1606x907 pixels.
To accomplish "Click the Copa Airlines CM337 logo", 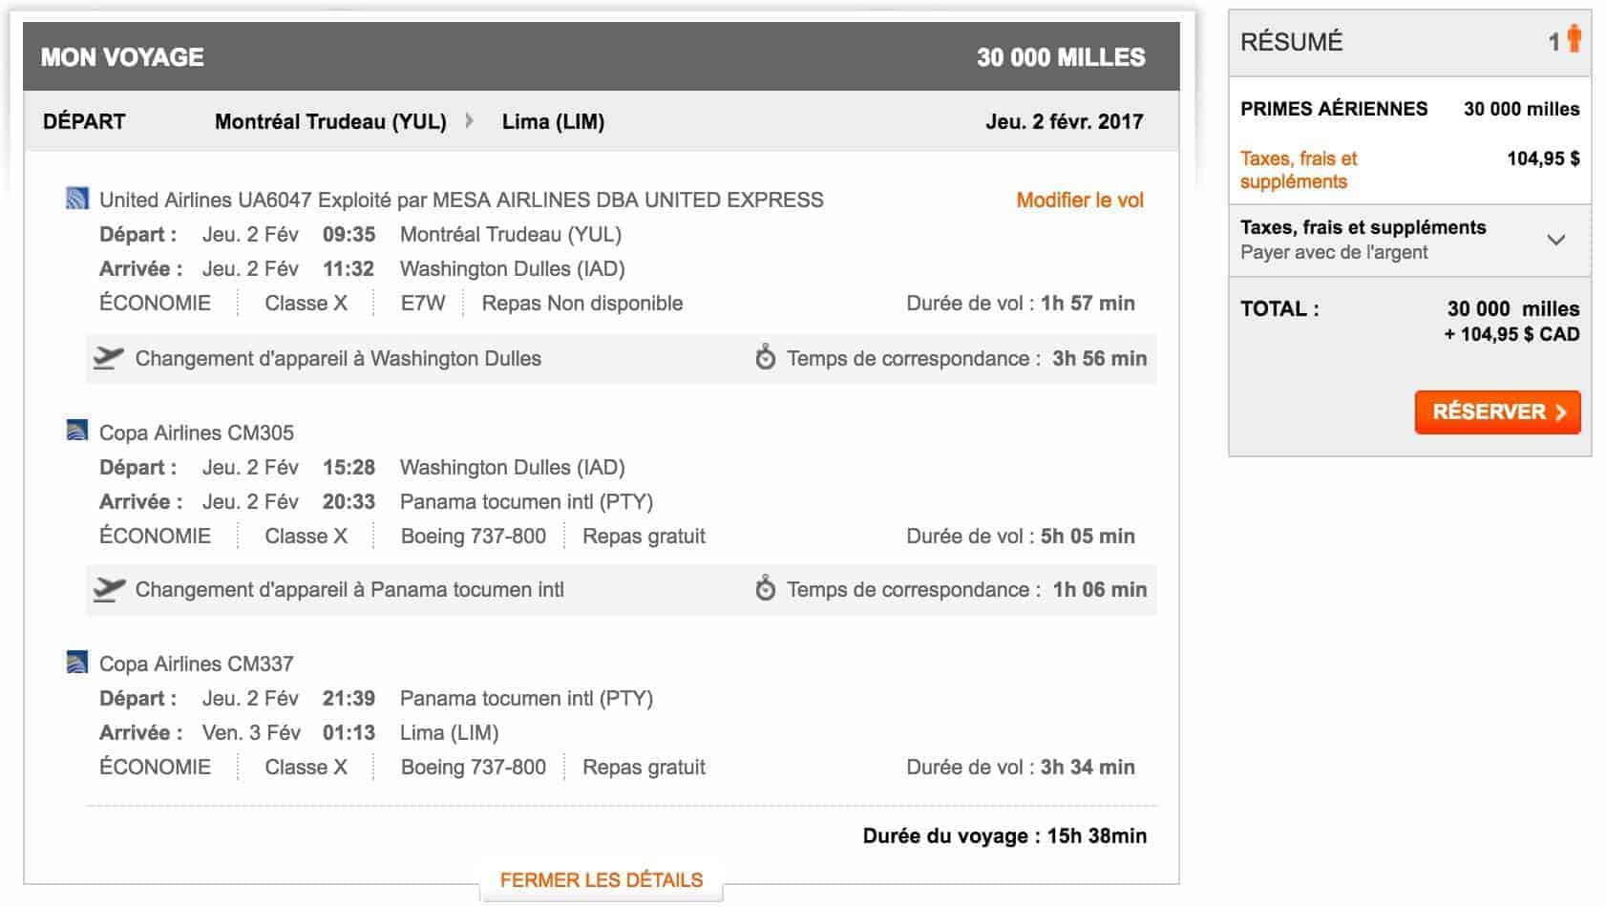I will point(76,663).
